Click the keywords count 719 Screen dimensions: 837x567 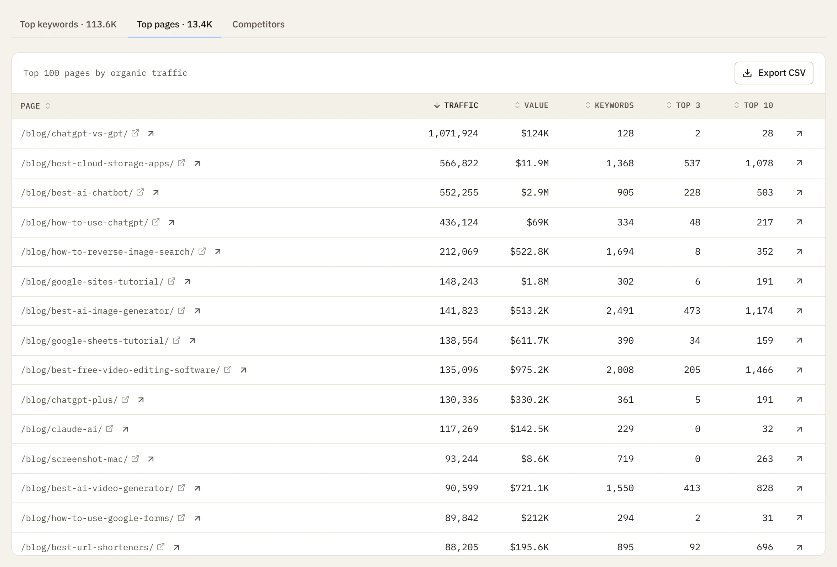coord(625,459)
